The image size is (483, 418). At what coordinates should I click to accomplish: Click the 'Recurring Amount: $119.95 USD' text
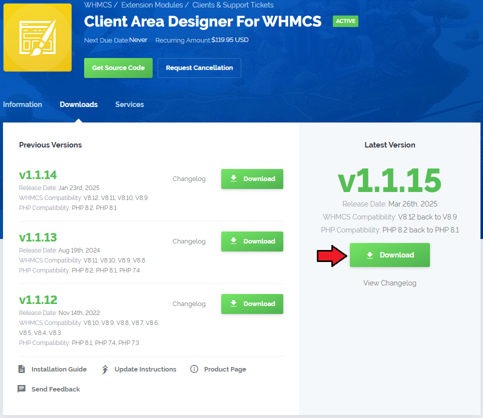point(202,40)
